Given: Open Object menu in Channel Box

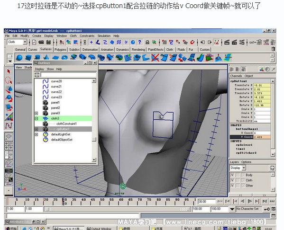Looking at the screenshot, I should 249,76.
